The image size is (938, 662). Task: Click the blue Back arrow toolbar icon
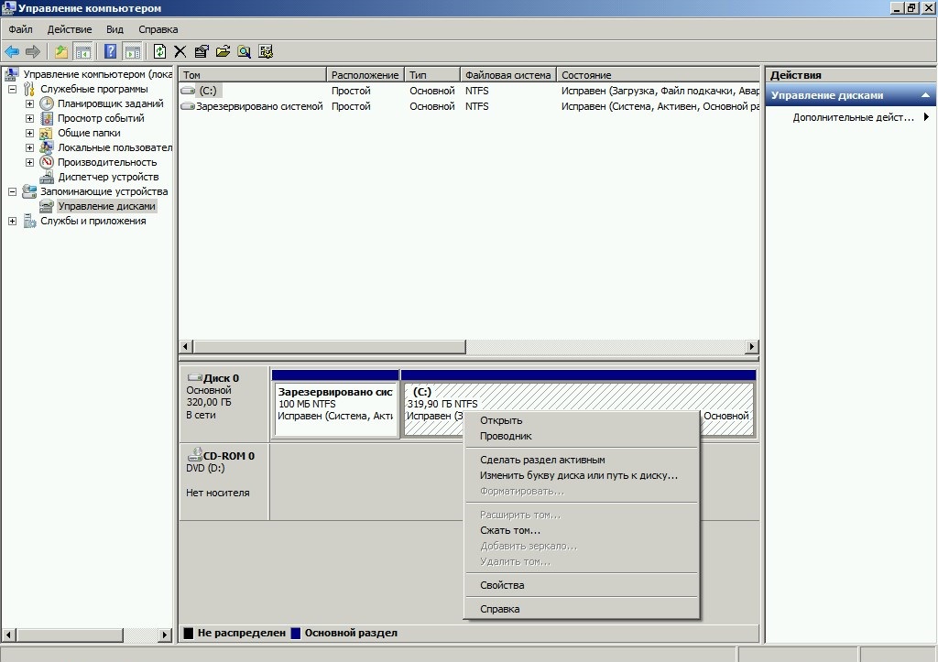point(12,52)
